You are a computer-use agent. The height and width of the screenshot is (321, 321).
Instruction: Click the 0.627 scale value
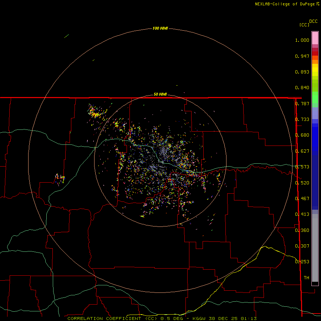point(302,151)
